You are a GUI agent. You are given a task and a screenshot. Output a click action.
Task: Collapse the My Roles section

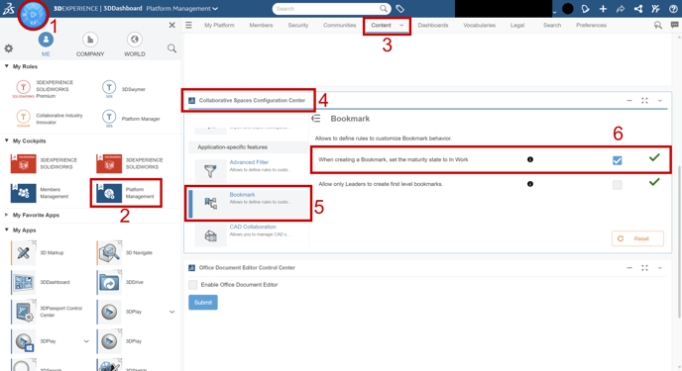coord(7,66)
